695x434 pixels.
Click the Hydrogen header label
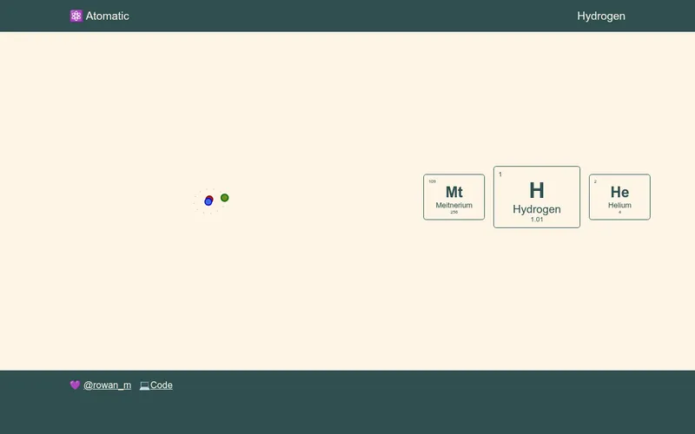coord(601,16)
